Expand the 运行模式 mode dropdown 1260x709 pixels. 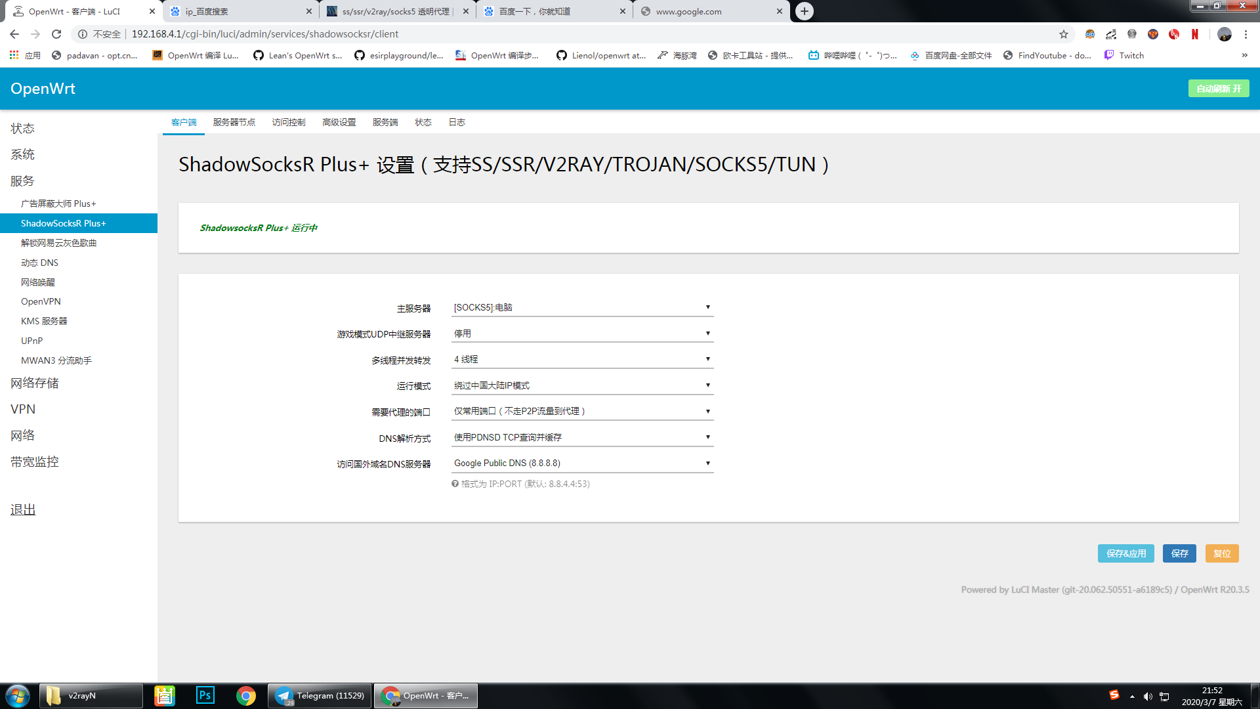581,385
